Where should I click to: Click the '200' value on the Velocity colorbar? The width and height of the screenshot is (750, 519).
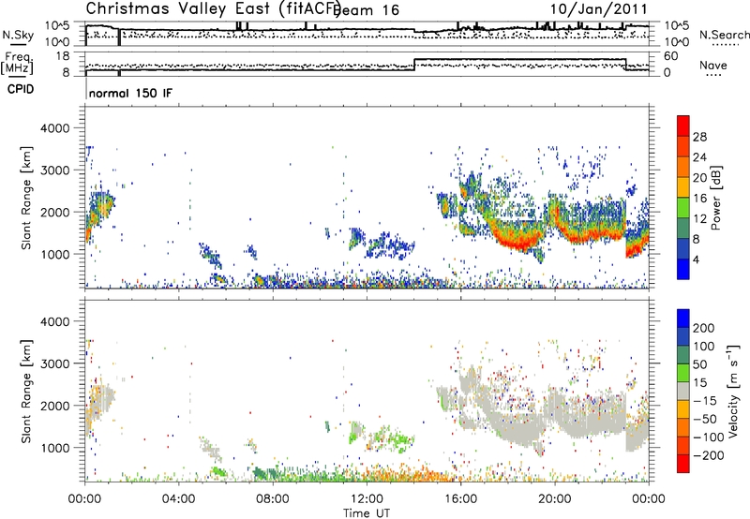(x=704, y=328)
